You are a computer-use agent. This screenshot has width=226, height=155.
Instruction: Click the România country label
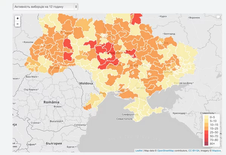(x=51, y=102)
